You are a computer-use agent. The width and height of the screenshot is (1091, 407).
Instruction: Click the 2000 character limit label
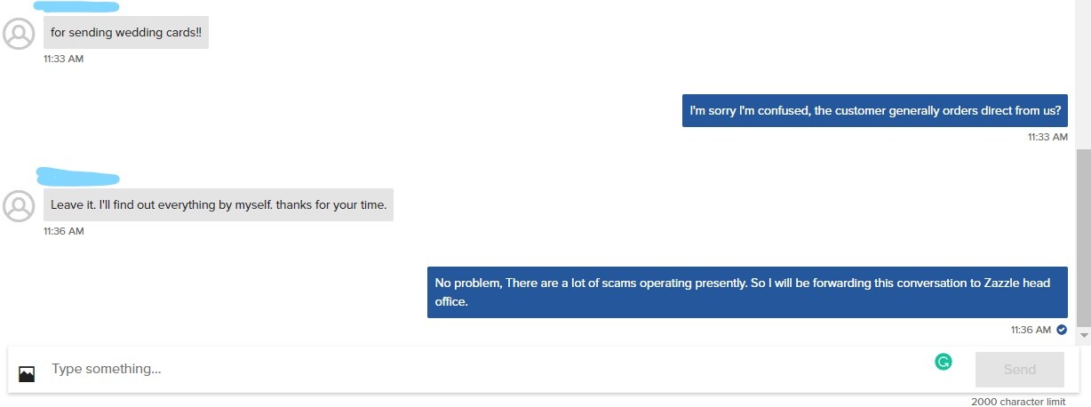pyautogui.click(x=1018, y=402)
